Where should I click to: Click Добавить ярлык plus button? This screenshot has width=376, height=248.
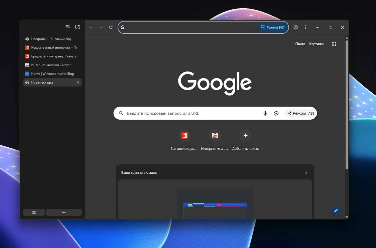245,135
